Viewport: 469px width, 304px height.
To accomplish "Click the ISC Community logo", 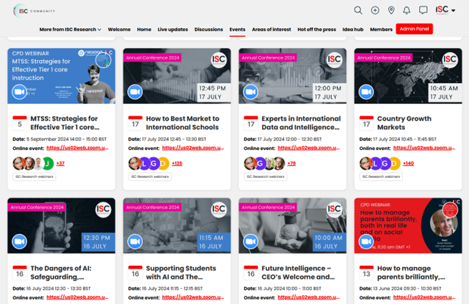I will tap(34, 10).
